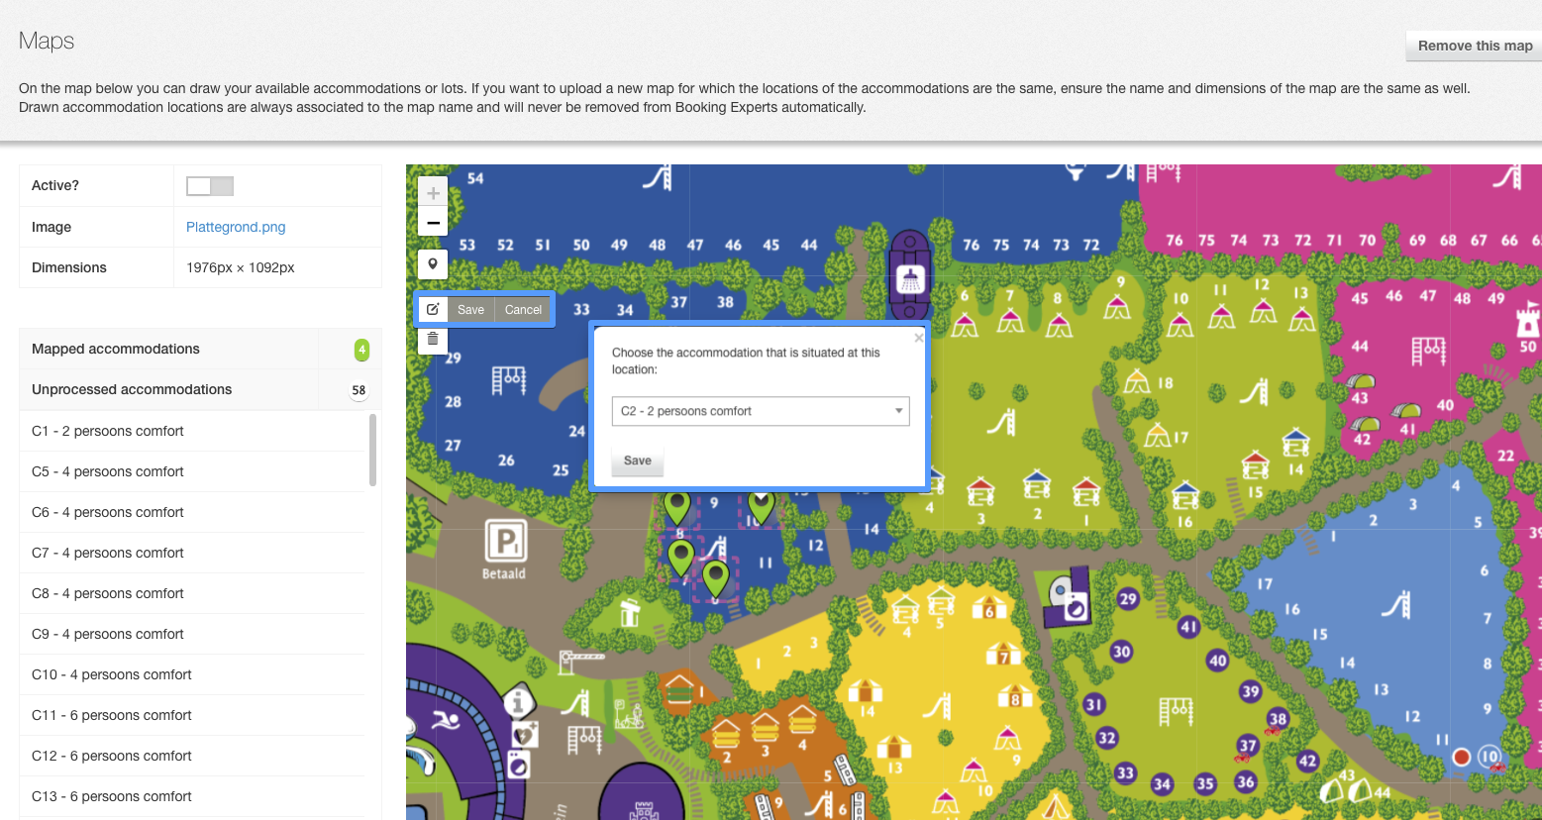Click the green marker on lot 8
This screenshot has height=820, width=1542.
click(677, 507)
